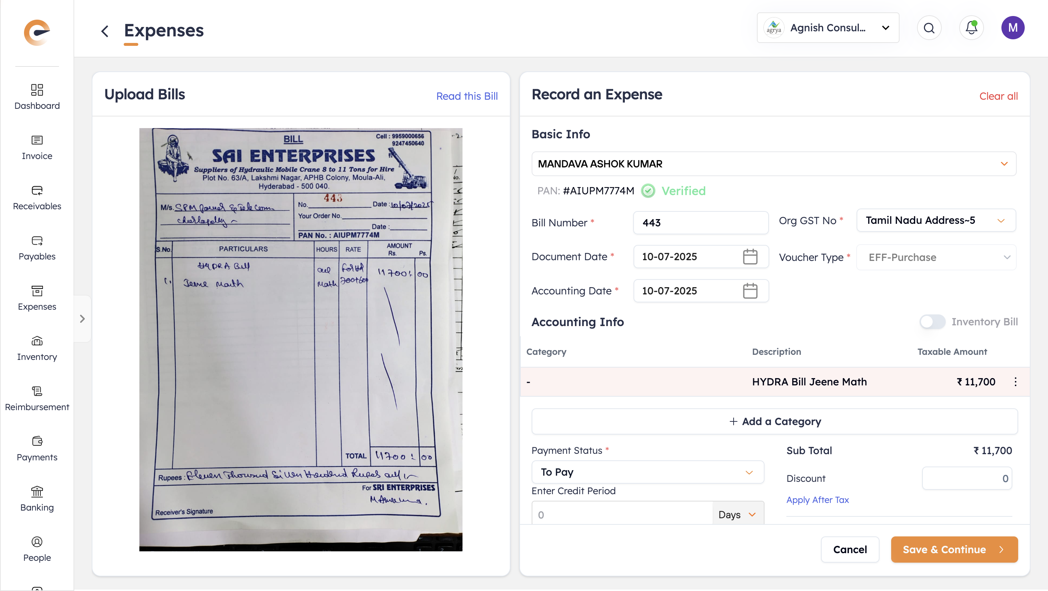
Task: Click Read this Bill link
Action: tap(467, 96)
